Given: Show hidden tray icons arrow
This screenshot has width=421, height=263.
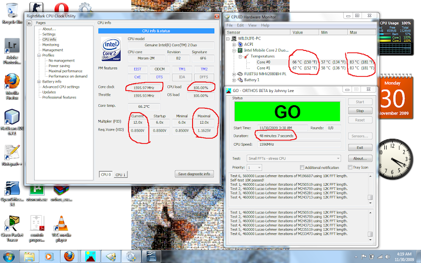Looking at the screenshot, I should [356, 257].
